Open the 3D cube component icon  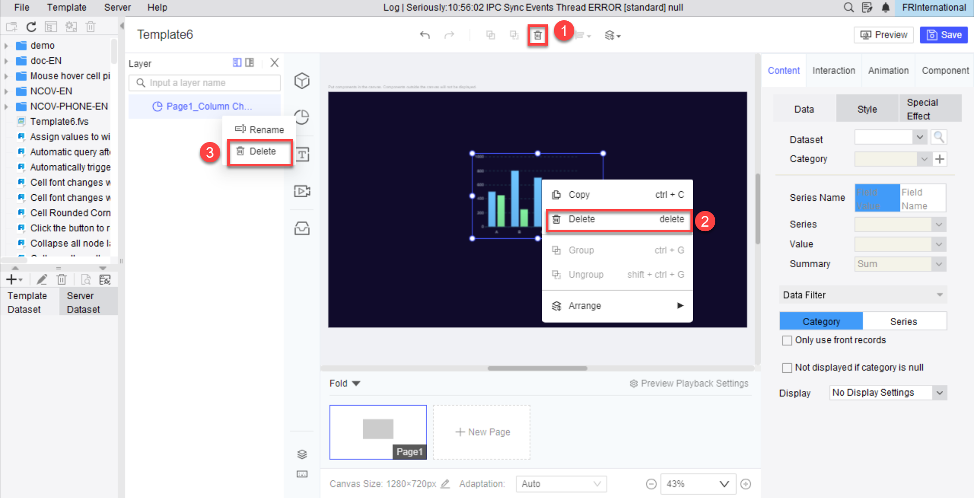point(302,81)
